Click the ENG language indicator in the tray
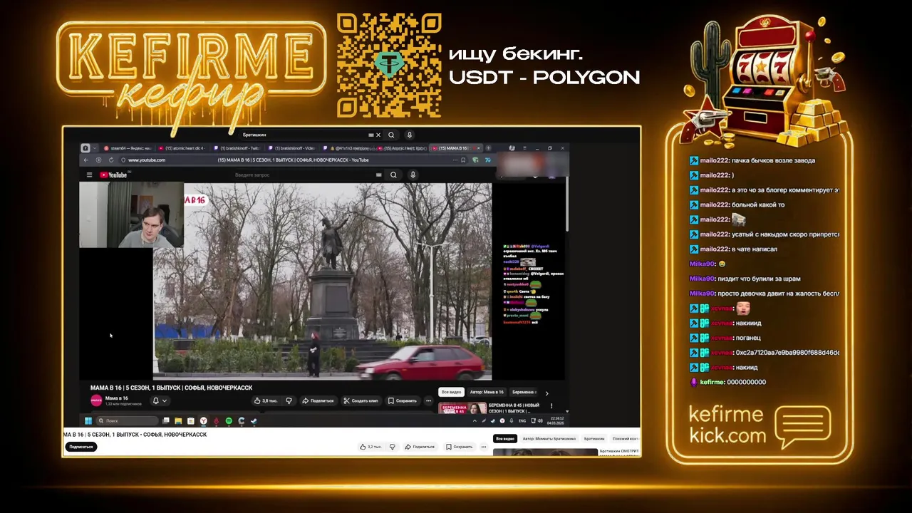Image resolution: width=912 pixels, height=513 pixels. point(522,420)
